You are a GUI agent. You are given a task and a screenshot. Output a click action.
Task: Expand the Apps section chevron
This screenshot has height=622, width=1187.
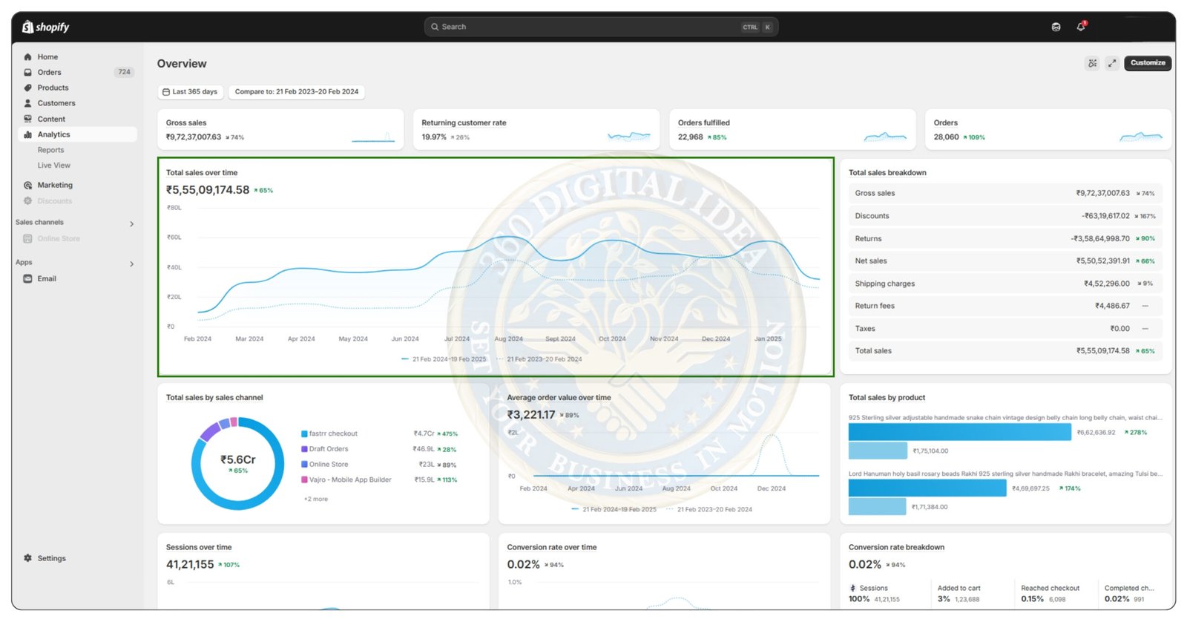click(131, 263)
